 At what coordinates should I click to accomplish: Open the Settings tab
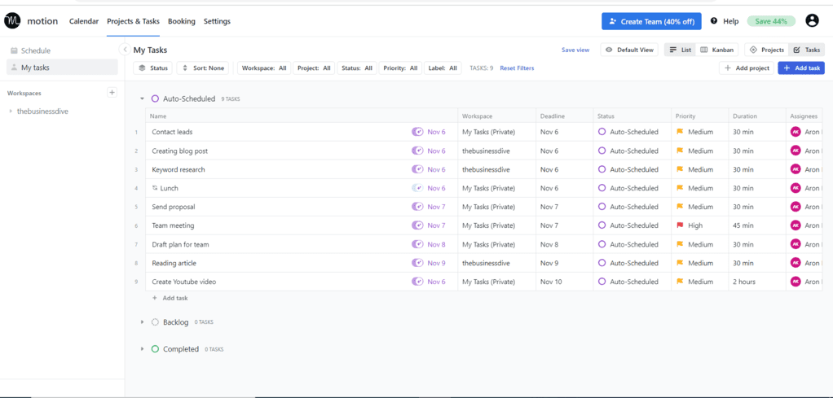pyautogui.click(x=218, y=21)
